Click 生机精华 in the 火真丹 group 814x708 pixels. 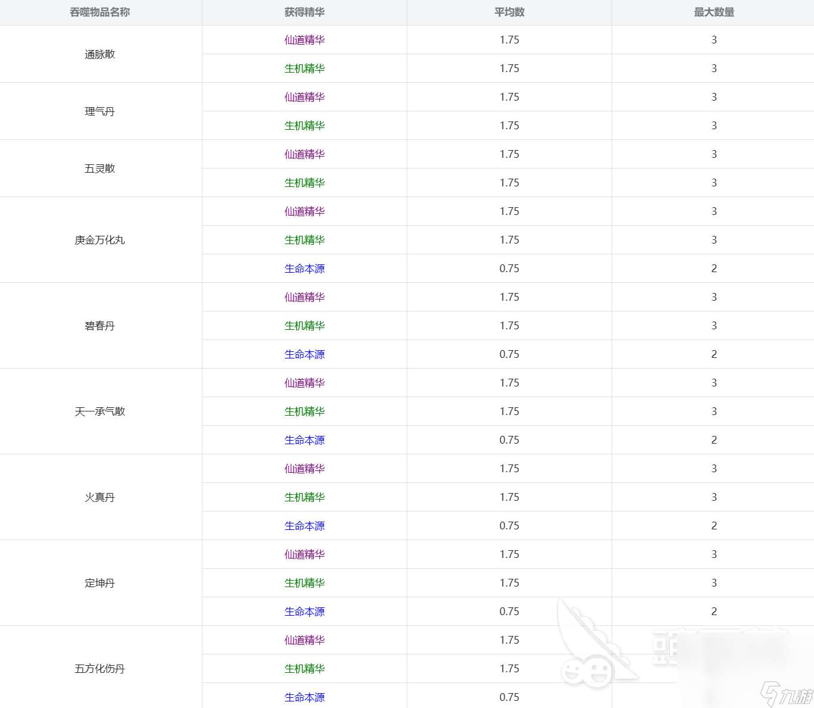tap(304, 497)
